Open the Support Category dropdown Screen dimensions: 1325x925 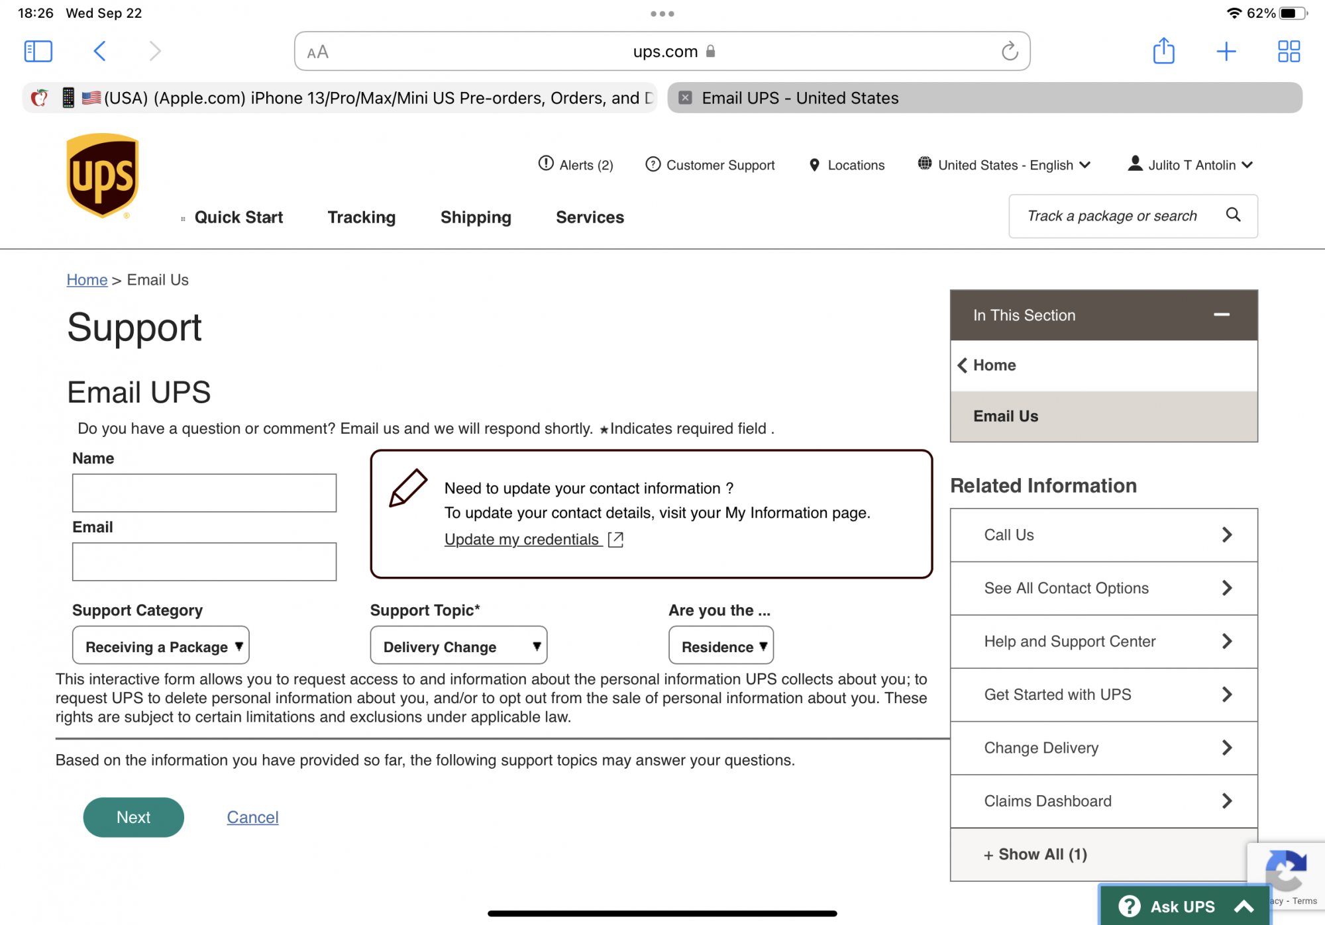tap(160, 646)
